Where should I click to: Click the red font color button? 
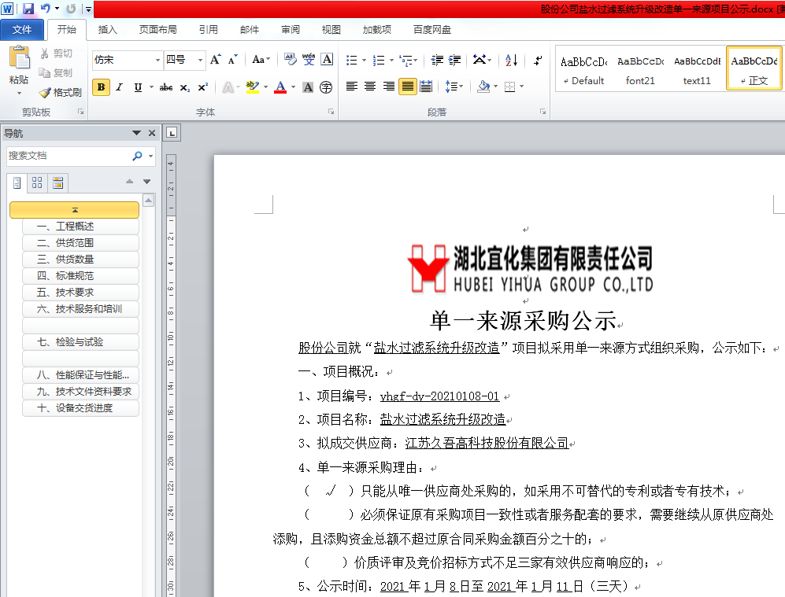(x=280, y=87)
